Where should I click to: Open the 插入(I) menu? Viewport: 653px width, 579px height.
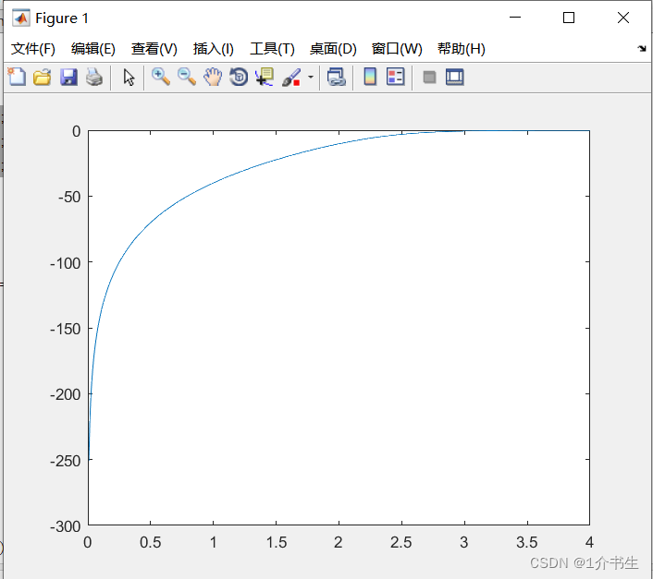point(214,49)
